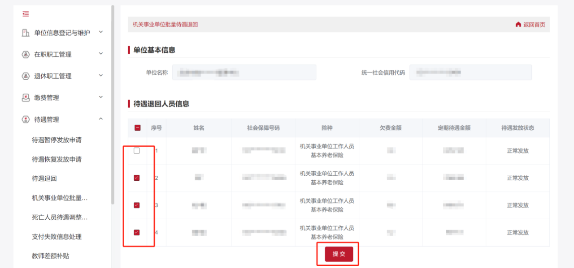This screenshot has width=574, height=268.
Task: Click the sidebar vertical scrollbar
Action: click(x=113, y=103)
